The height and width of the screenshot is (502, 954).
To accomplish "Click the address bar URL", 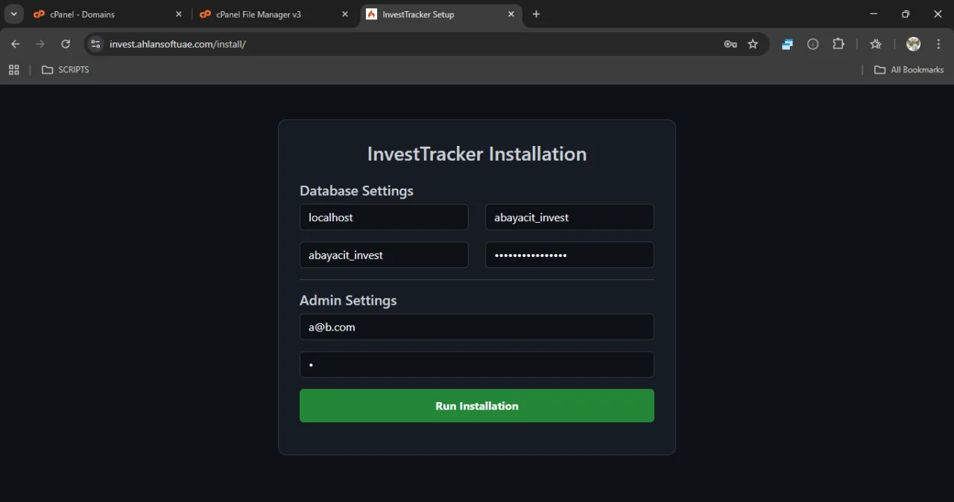I will (177, 44).
